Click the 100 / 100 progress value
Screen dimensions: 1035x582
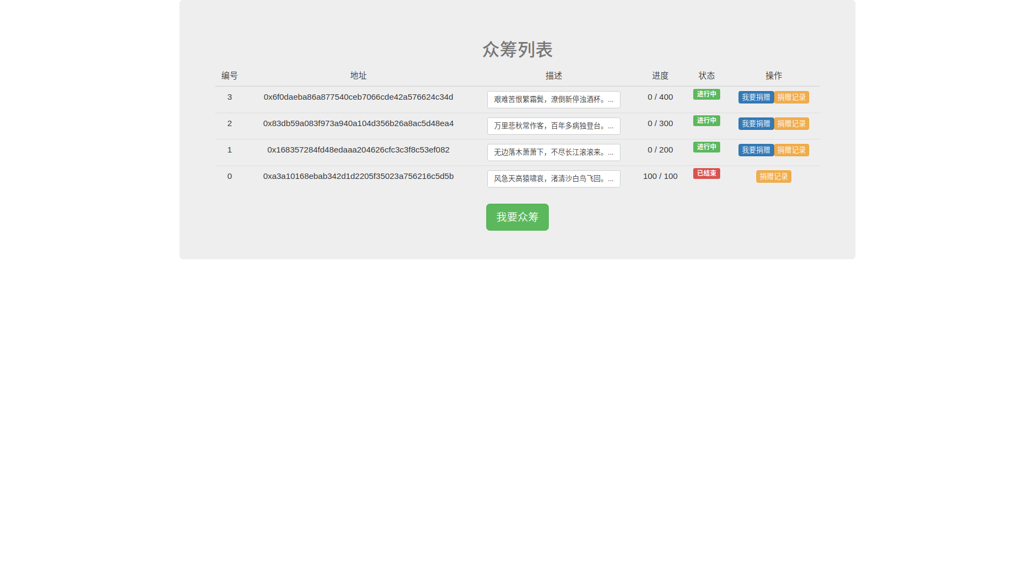click(660, 176)
